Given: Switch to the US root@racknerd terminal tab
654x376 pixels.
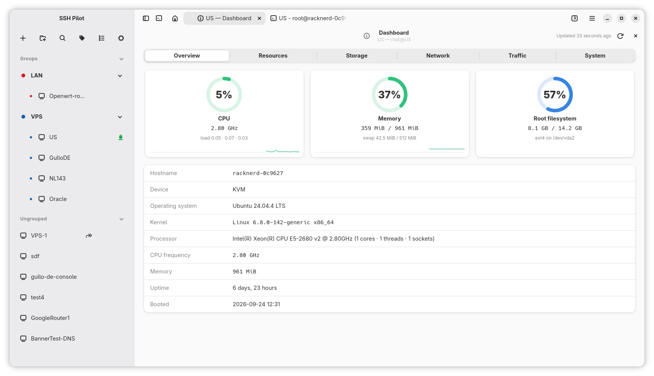Looking at the screenshot, I should coord(308,18).
